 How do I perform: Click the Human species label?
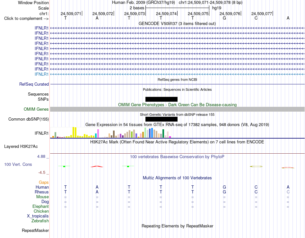click(42, 187)
